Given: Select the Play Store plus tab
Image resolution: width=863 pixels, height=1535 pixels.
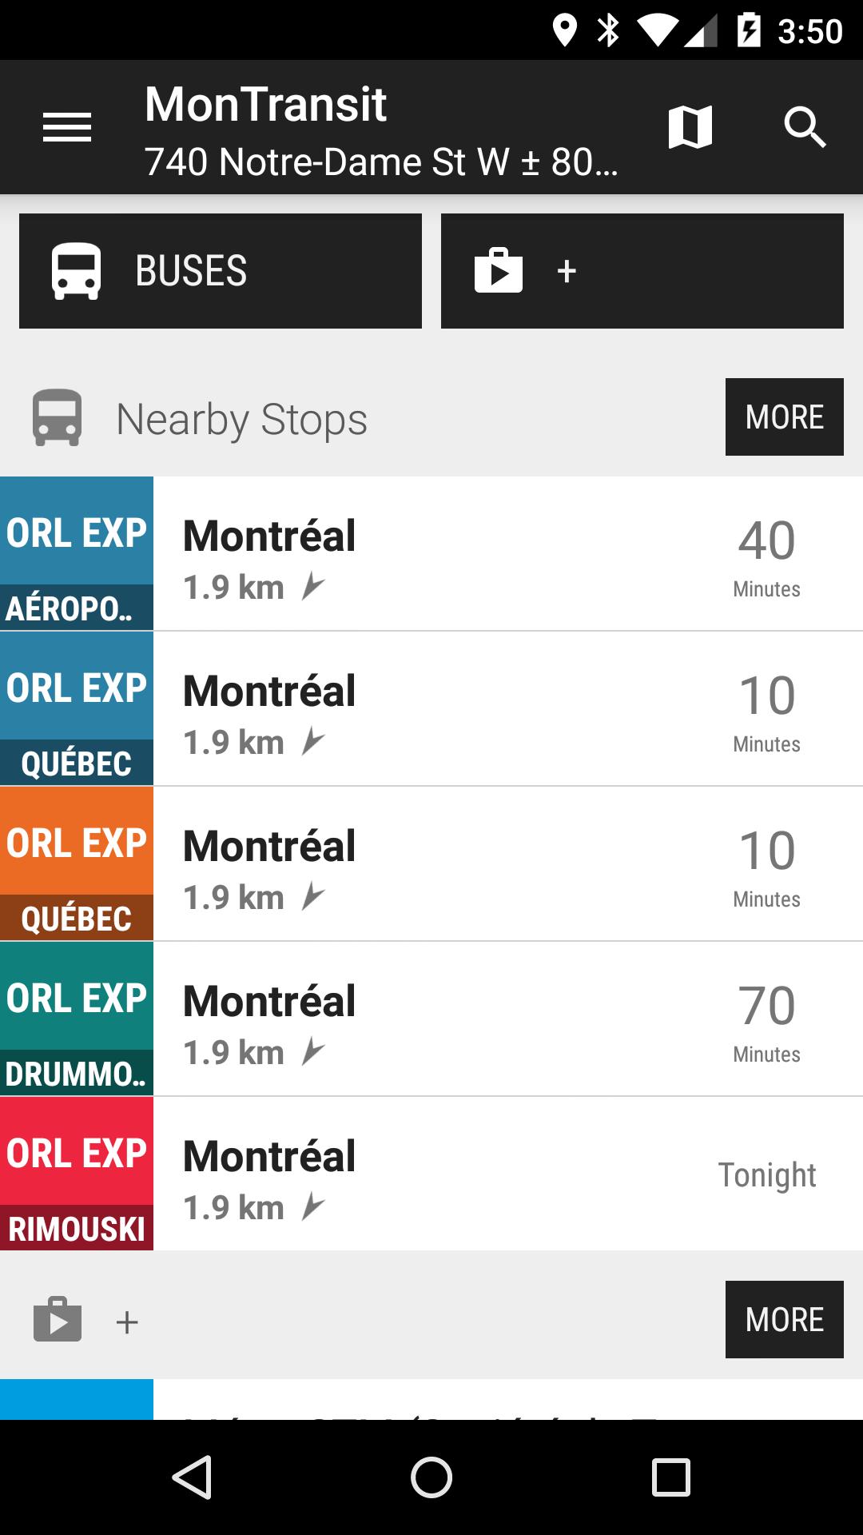Looking at the screenshot, I should coord(642,271).
